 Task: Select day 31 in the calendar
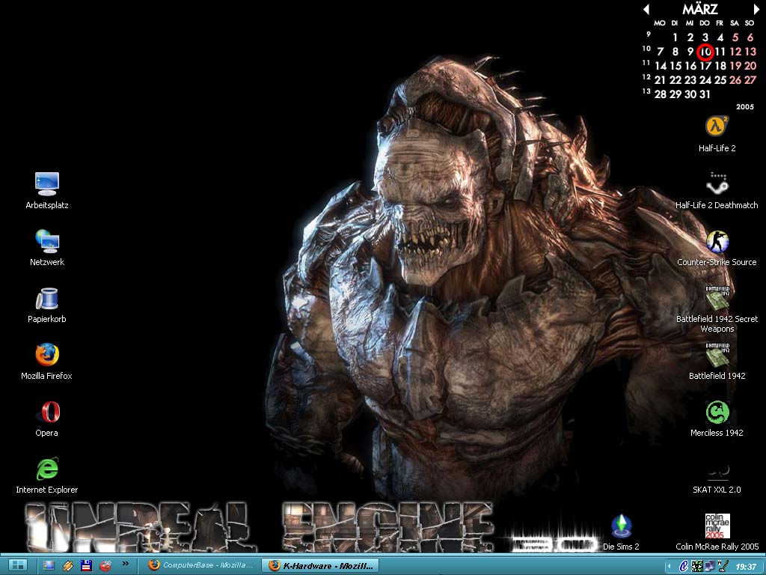click(x=705, y=94)
